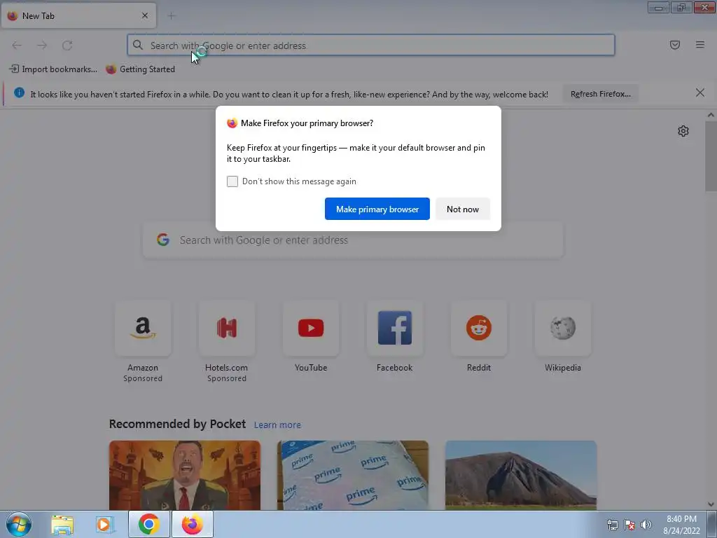
Task: Click Import bookmarks in the bookmarks toolbar
Action: click(53, 69)
